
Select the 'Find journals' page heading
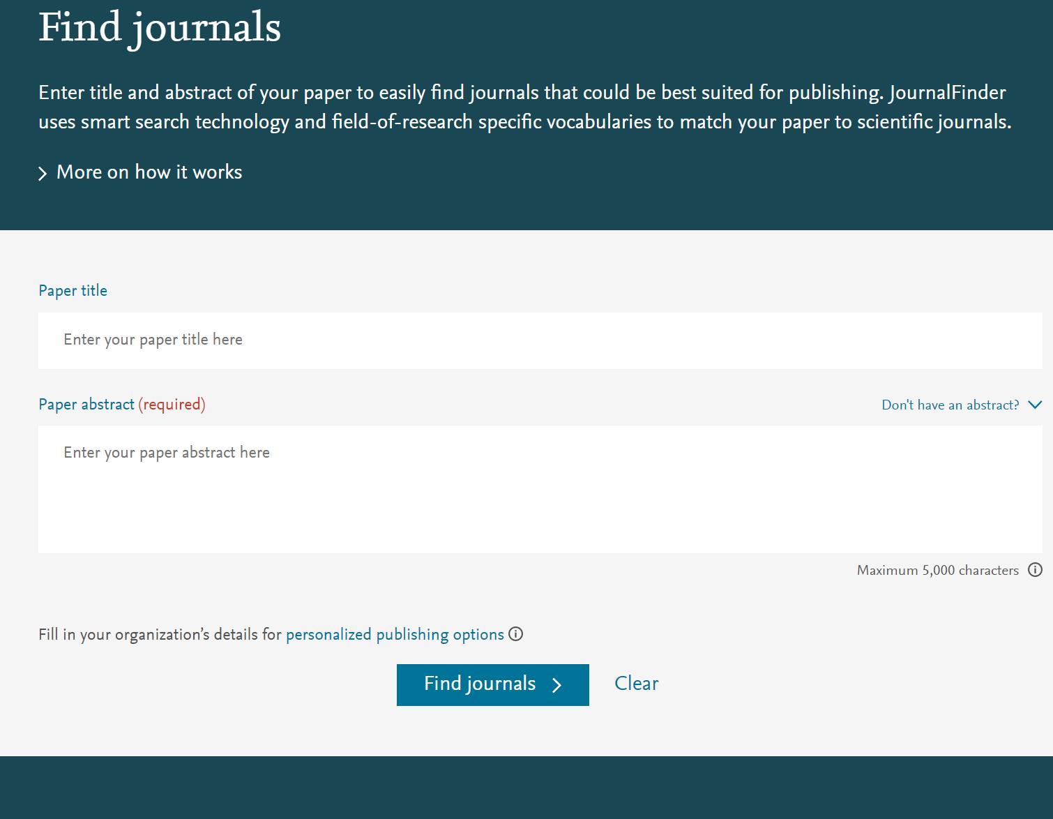[x=160, y=28]
